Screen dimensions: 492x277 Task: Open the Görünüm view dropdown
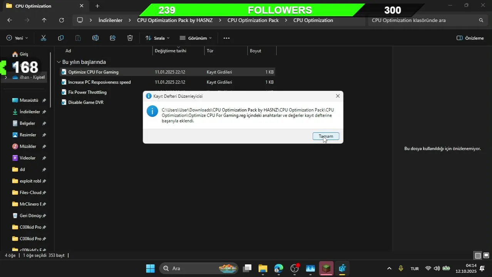(x=196, y=38)
